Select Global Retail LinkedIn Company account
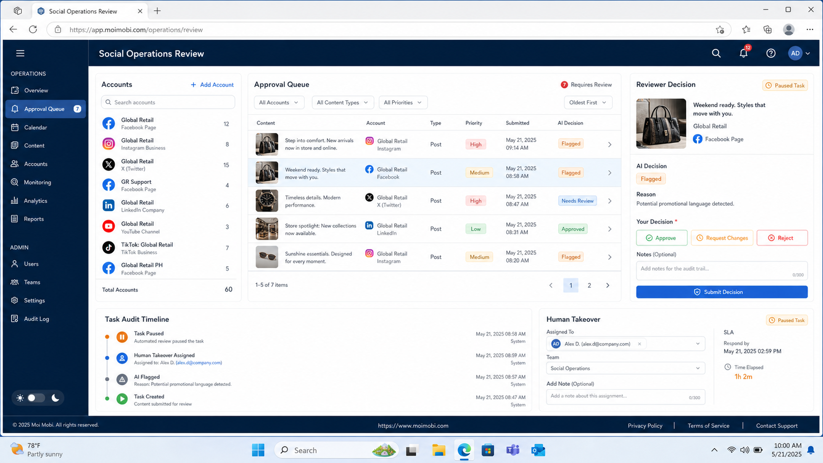 166,206
